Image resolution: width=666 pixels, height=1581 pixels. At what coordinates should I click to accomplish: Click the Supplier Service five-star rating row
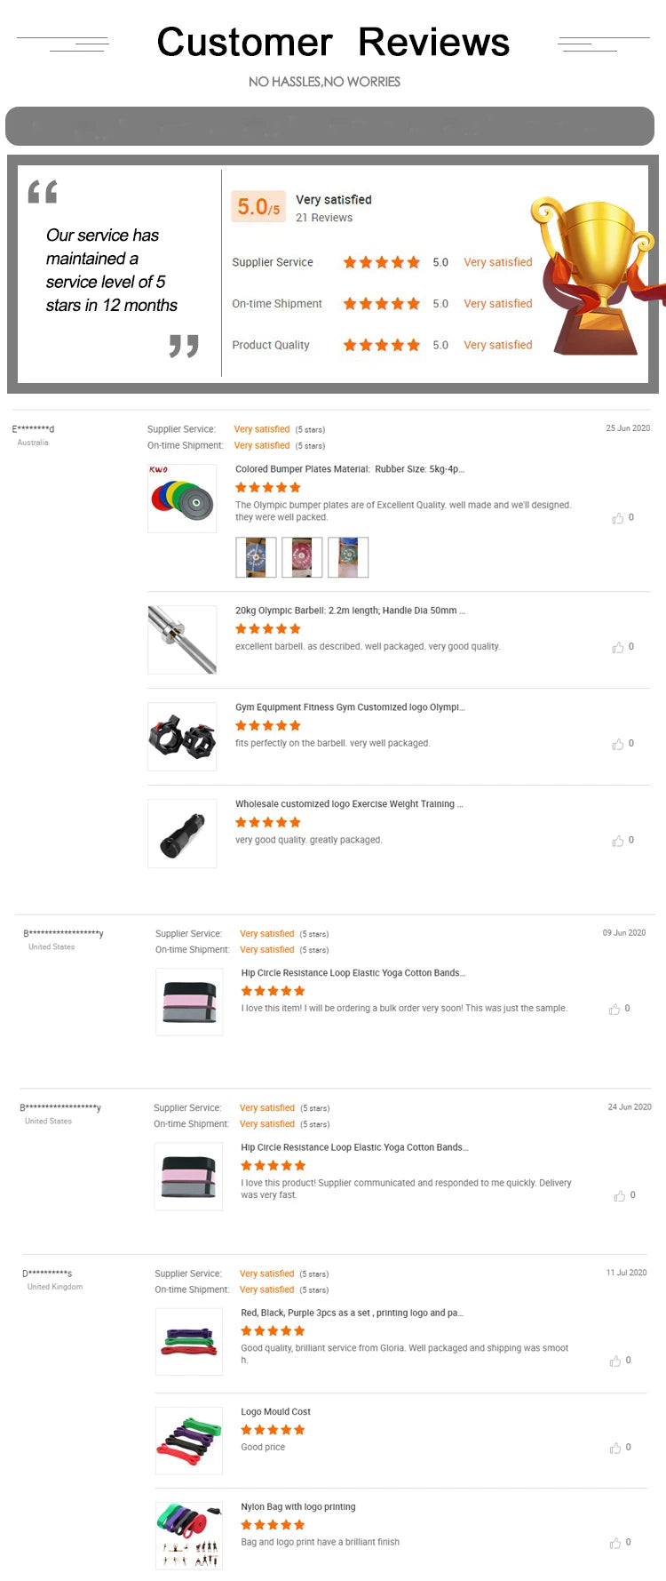pyautogui.click(x=381, y=262)
